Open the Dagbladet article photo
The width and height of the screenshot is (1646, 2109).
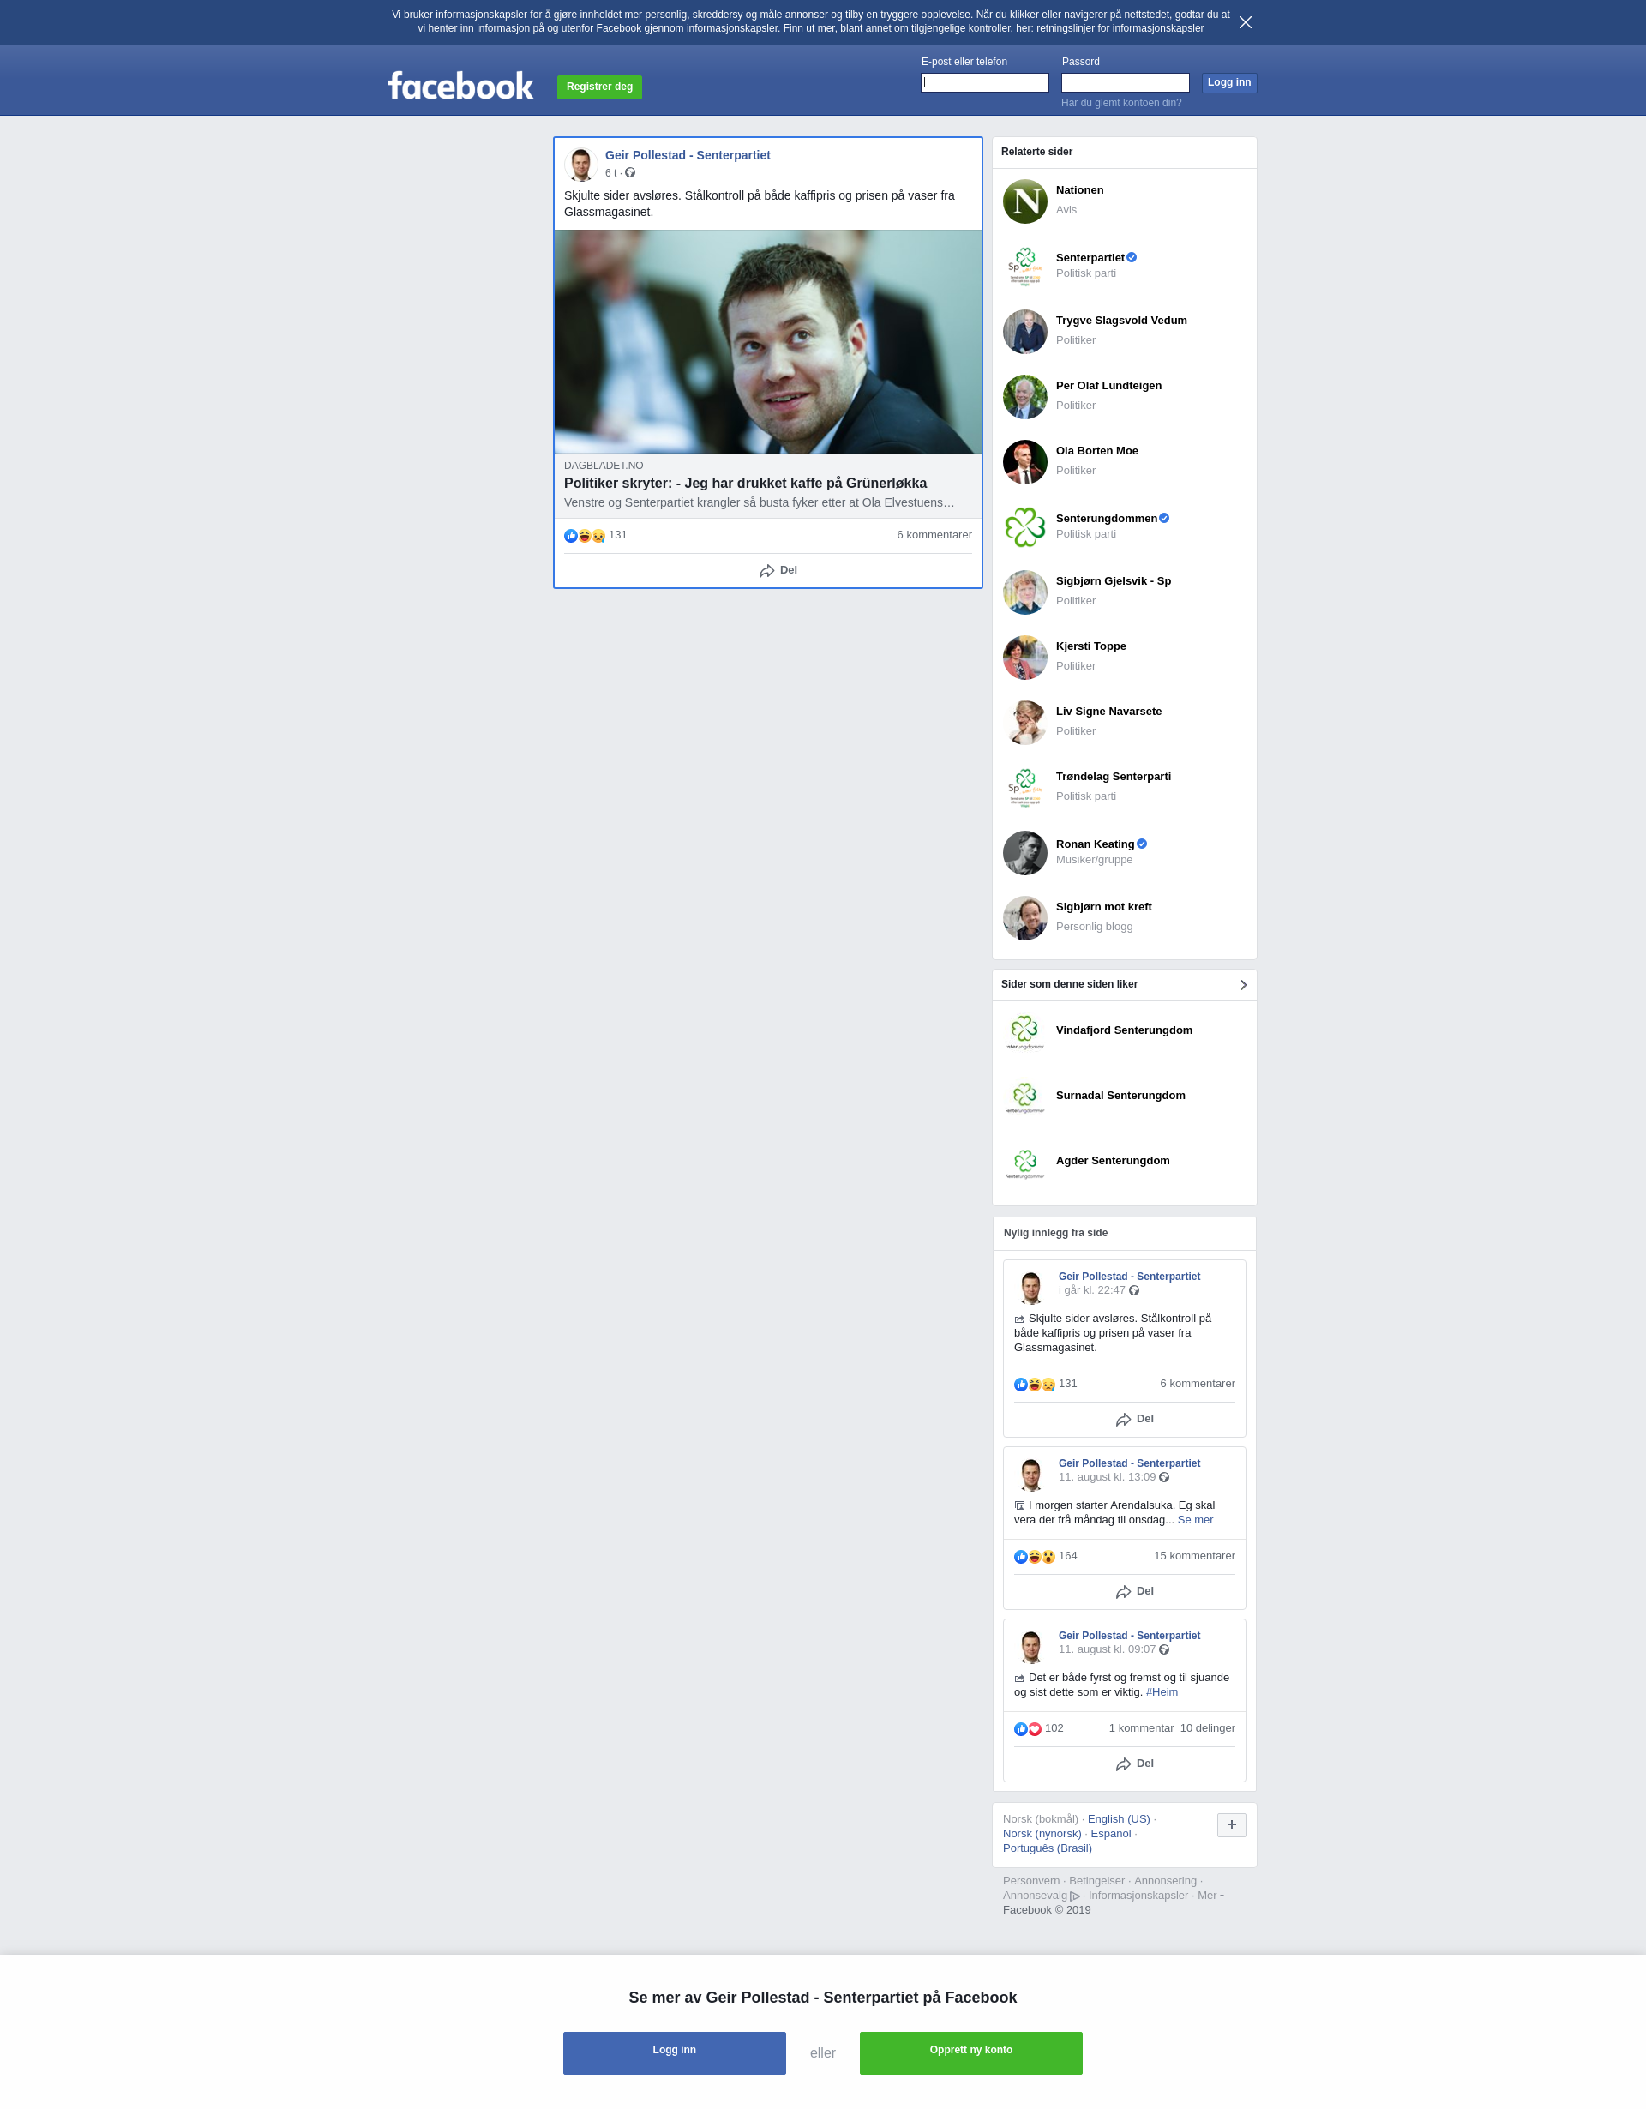[767, 342]
